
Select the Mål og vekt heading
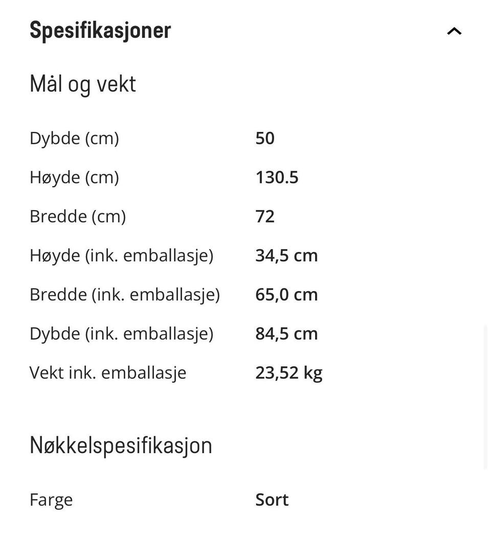pos(82,84)
